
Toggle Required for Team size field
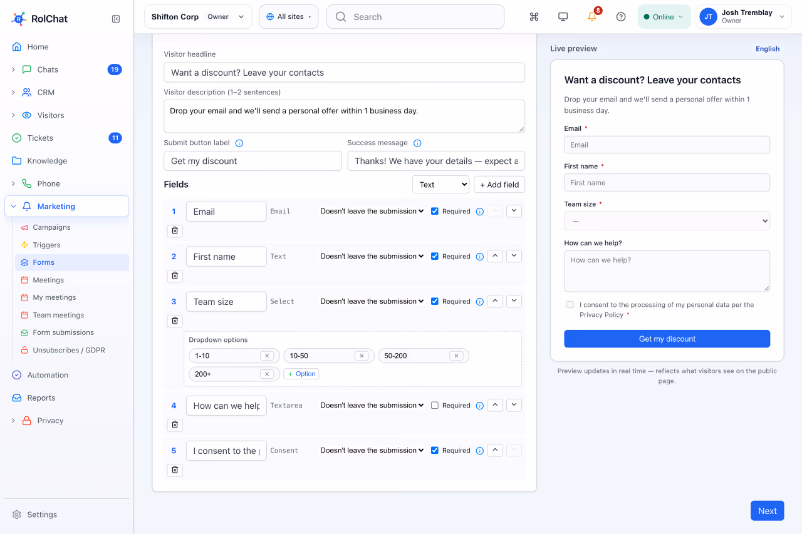click(435, 301)
